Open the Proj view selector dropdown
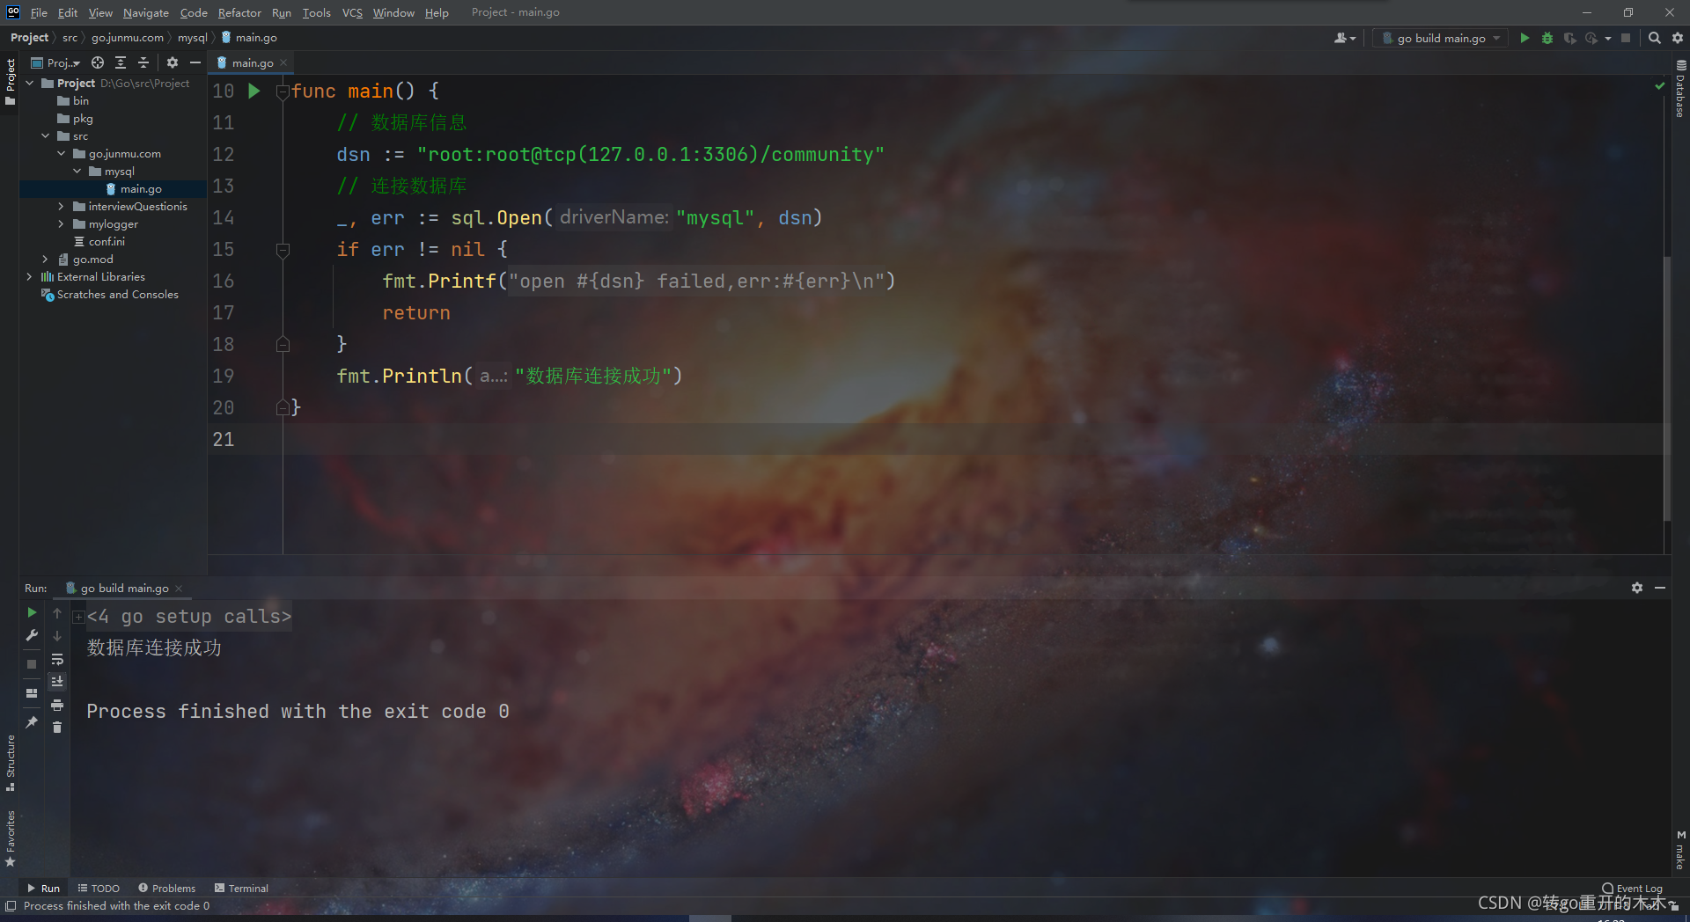 pos(55,62)
